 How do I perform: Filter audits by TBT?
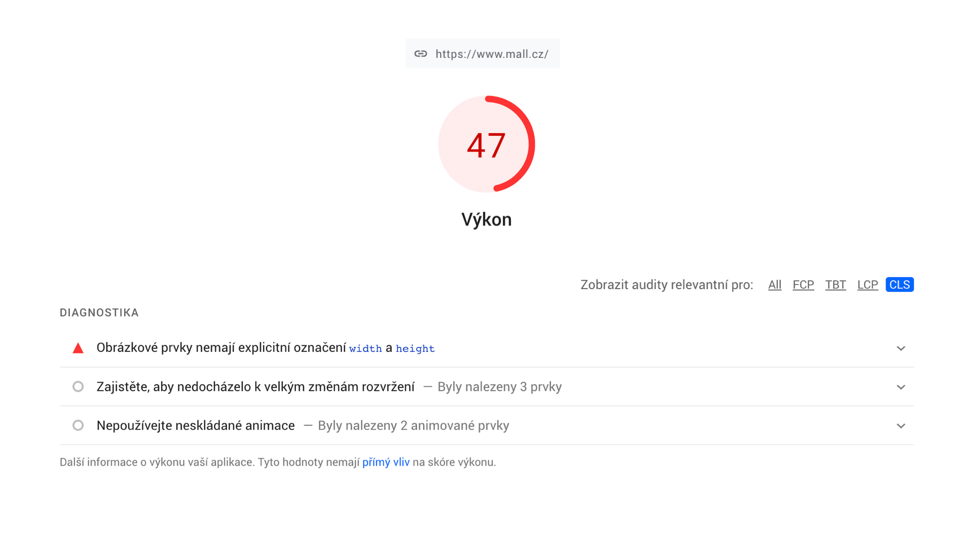click(835, 284)
